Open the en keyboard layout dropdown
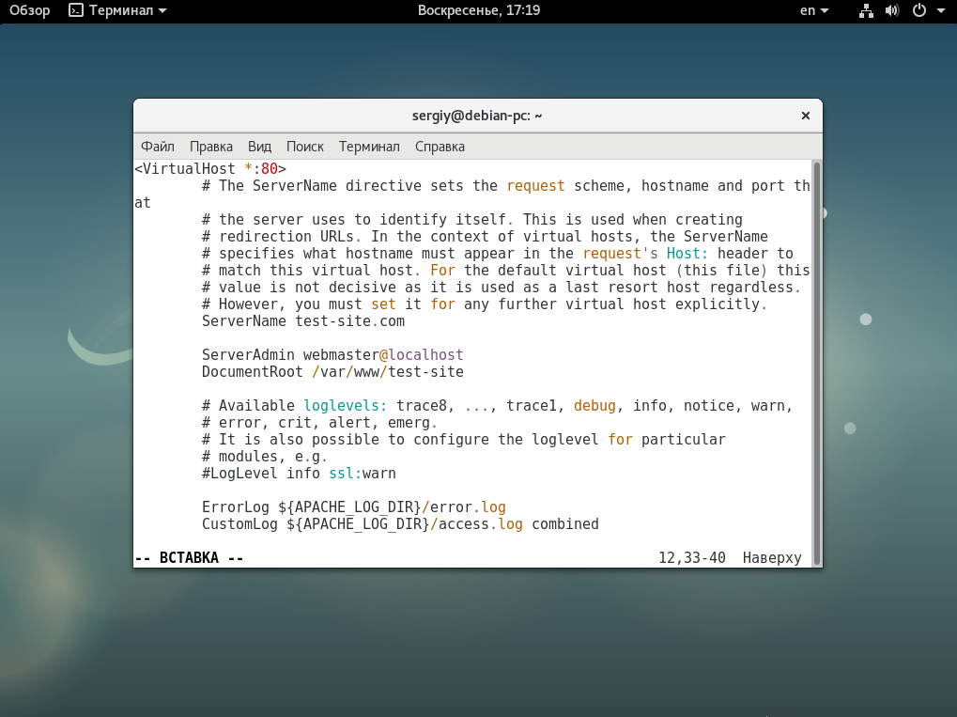This screenshot has width=957, height=717. coord(813,10)
